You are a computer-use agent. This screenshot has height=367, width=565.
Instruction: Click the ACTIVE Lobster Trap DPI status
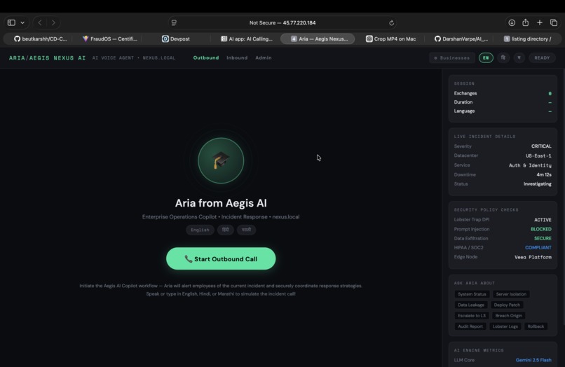pos(543,220)
